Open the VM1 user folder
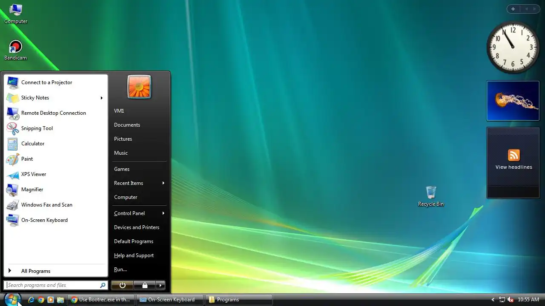This screenshot has width=545, height=306. (x=139, y=111)
